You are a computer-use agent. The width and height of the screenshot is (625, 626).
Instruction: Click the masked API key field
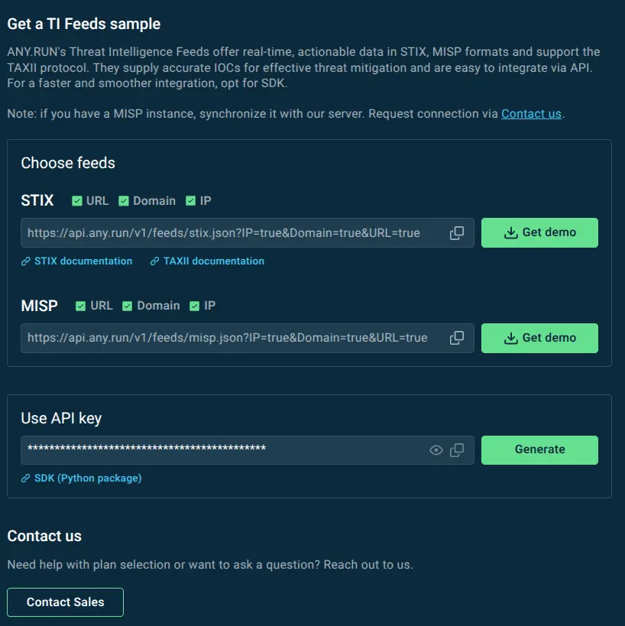coord(224,450)
